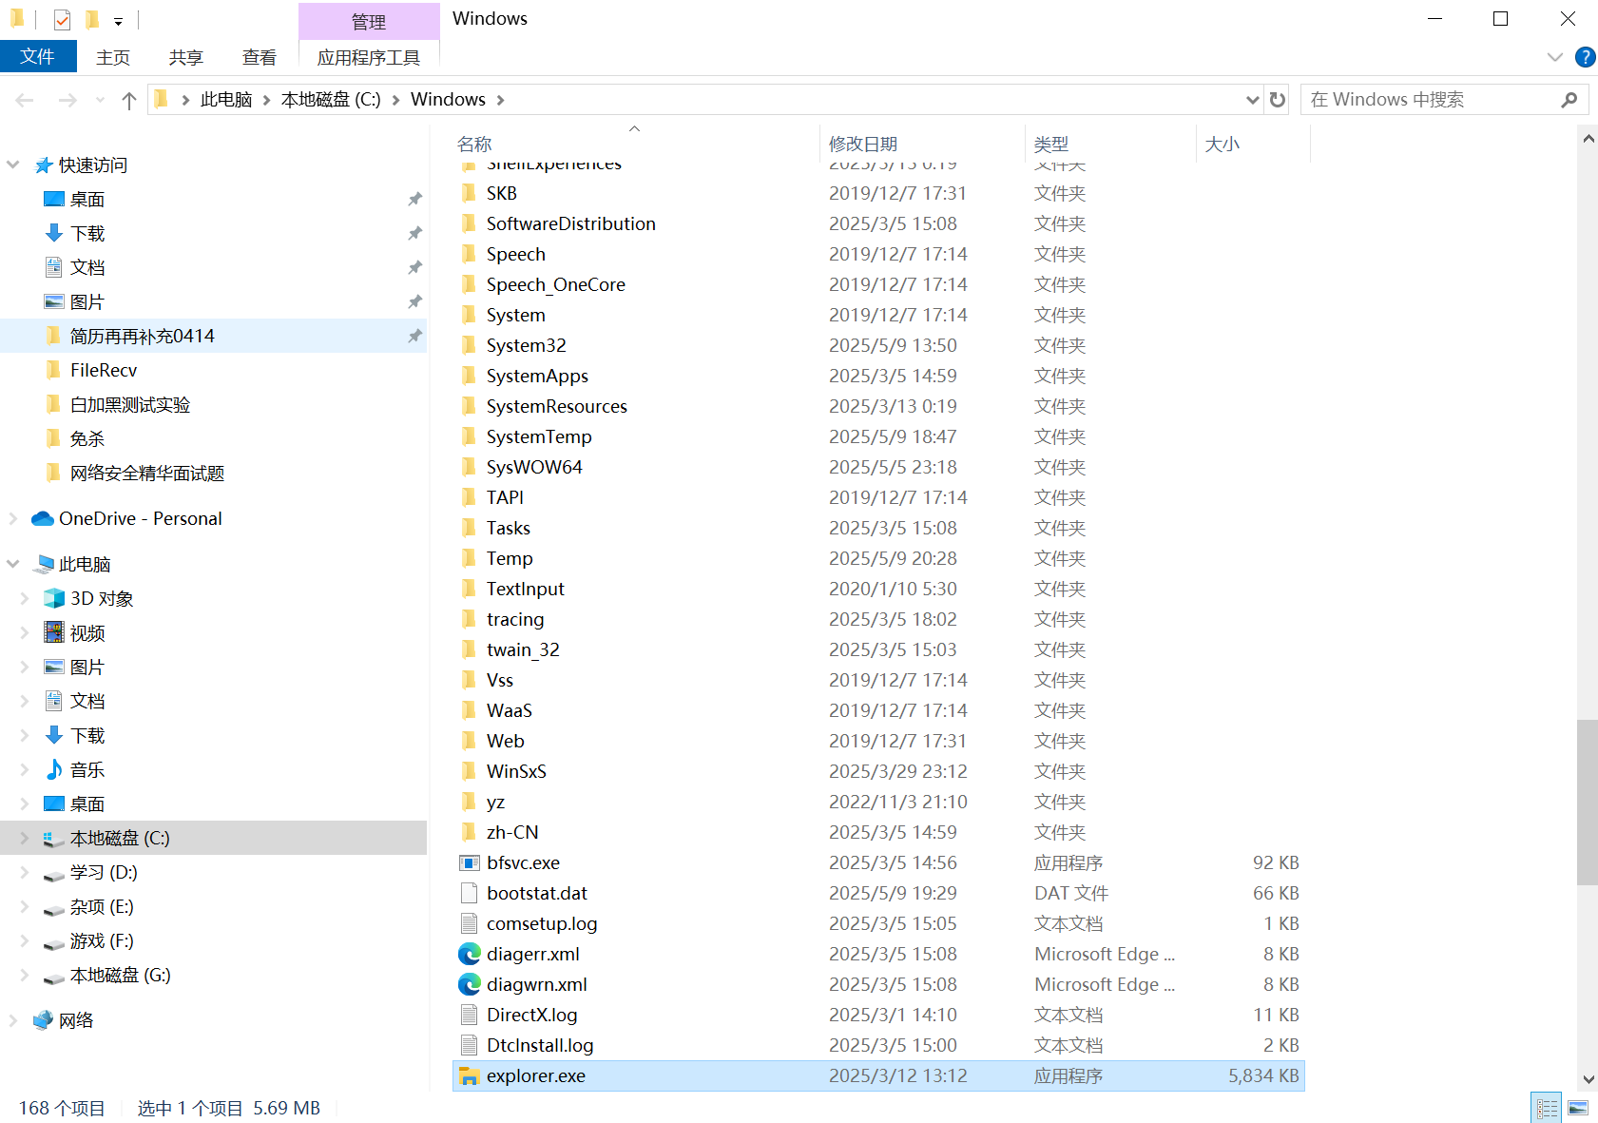Click the properties quick access toolbar icon

(x=62, y=20)
